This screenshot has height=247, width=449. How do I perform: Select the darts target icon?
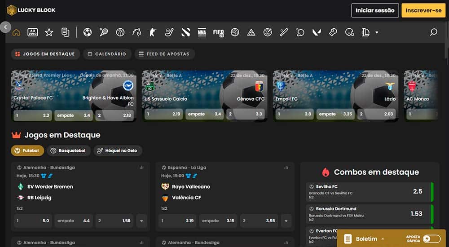[268, 32]
